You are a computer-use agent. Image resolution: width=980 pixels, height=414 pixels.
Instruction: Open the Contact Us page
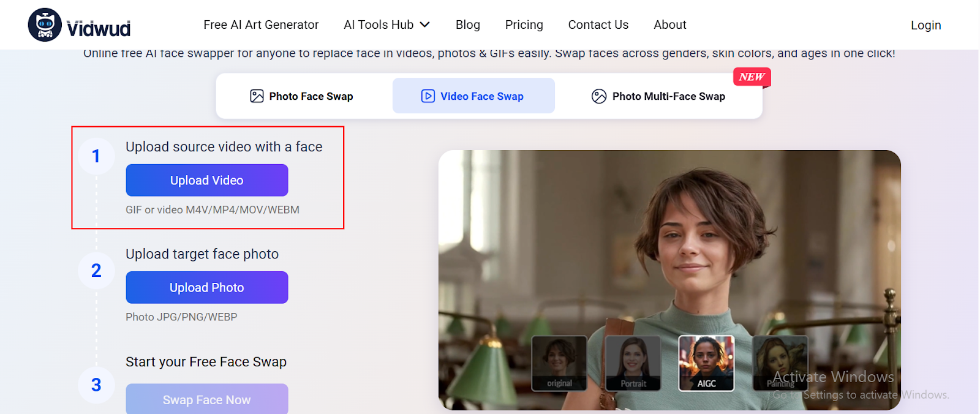click(598, 24)
